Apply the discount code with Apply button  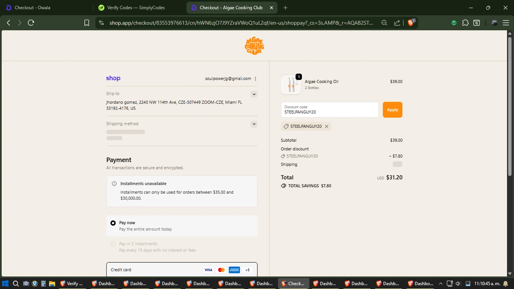click(392, 110)
